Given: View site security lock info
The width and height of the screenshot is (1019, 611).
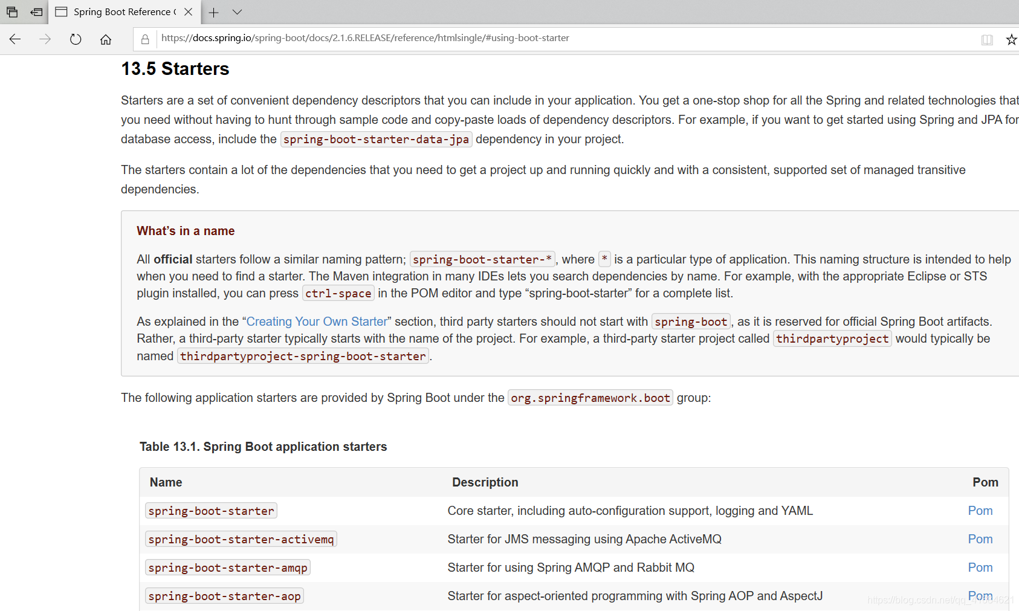Looking at the screenshot, I should tap(145, 39).
